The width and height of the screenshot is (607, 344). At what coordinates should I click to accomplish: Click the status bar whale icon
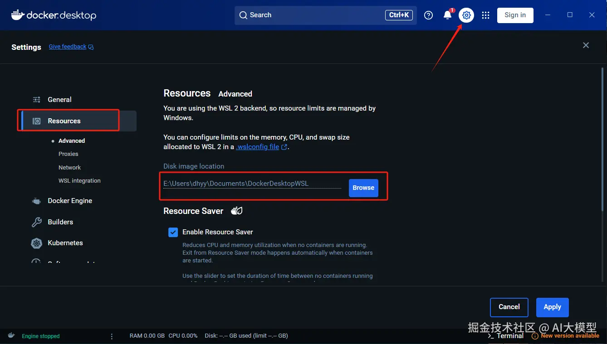11,335
